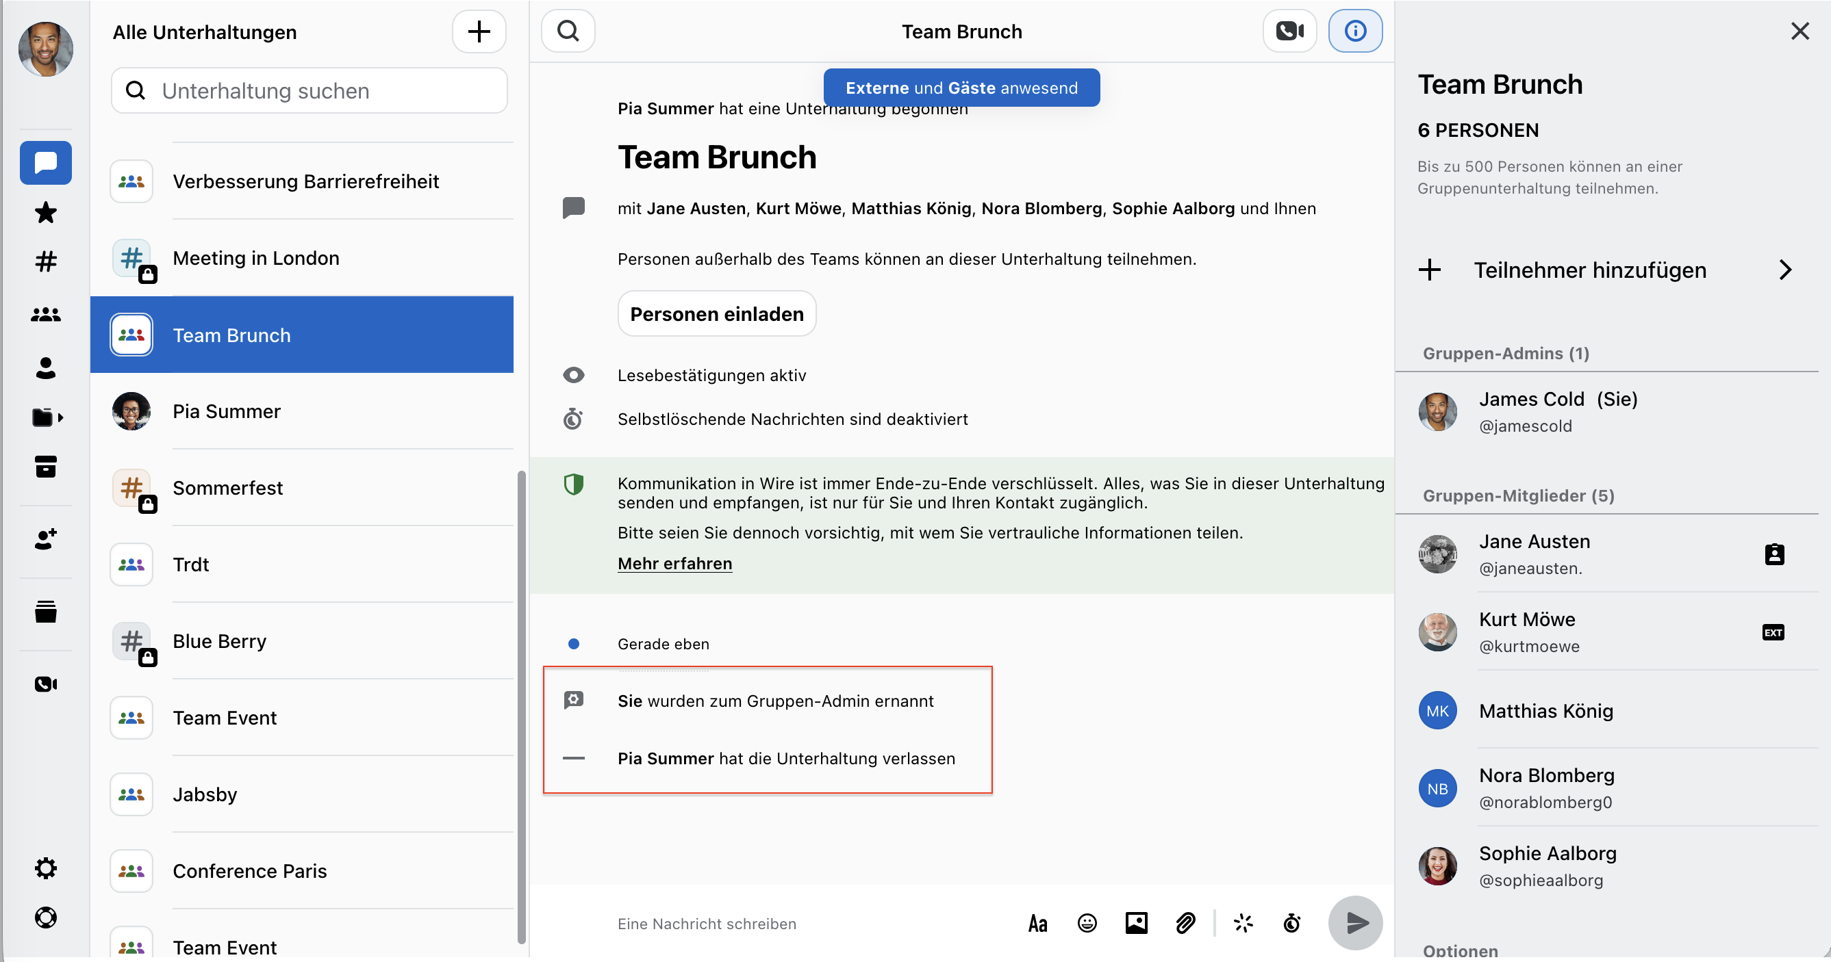
Task: Open the new conversation plus button
Action: tap(479, 31)
